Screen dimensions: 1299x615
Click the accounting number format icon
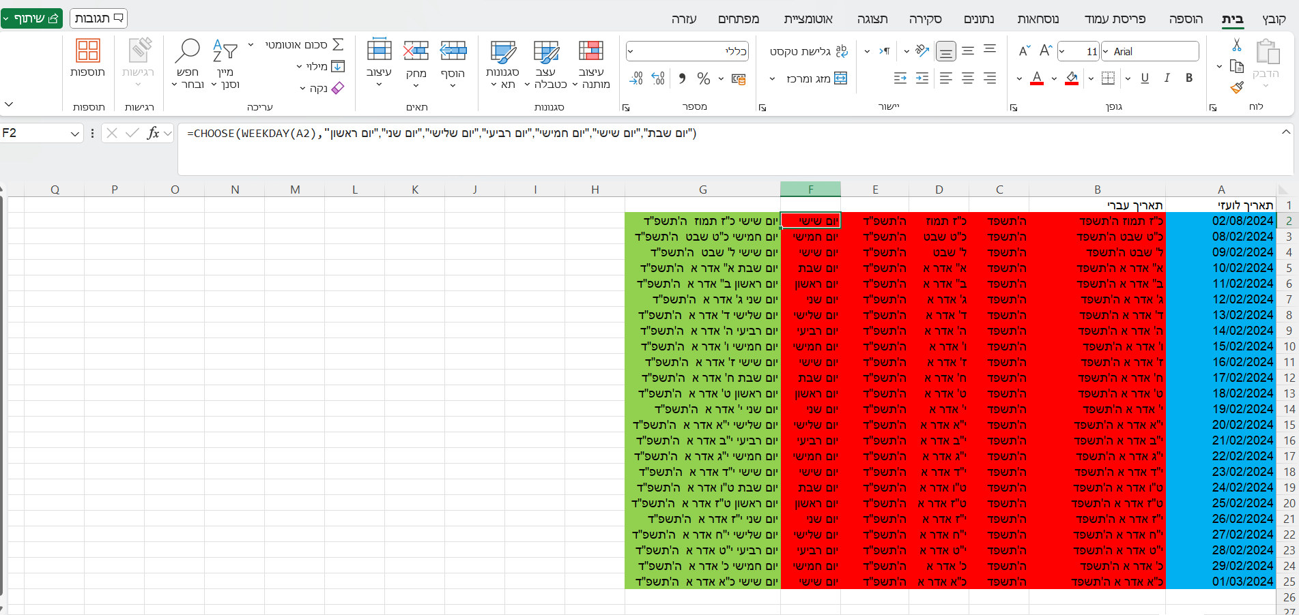click(739, 78)
